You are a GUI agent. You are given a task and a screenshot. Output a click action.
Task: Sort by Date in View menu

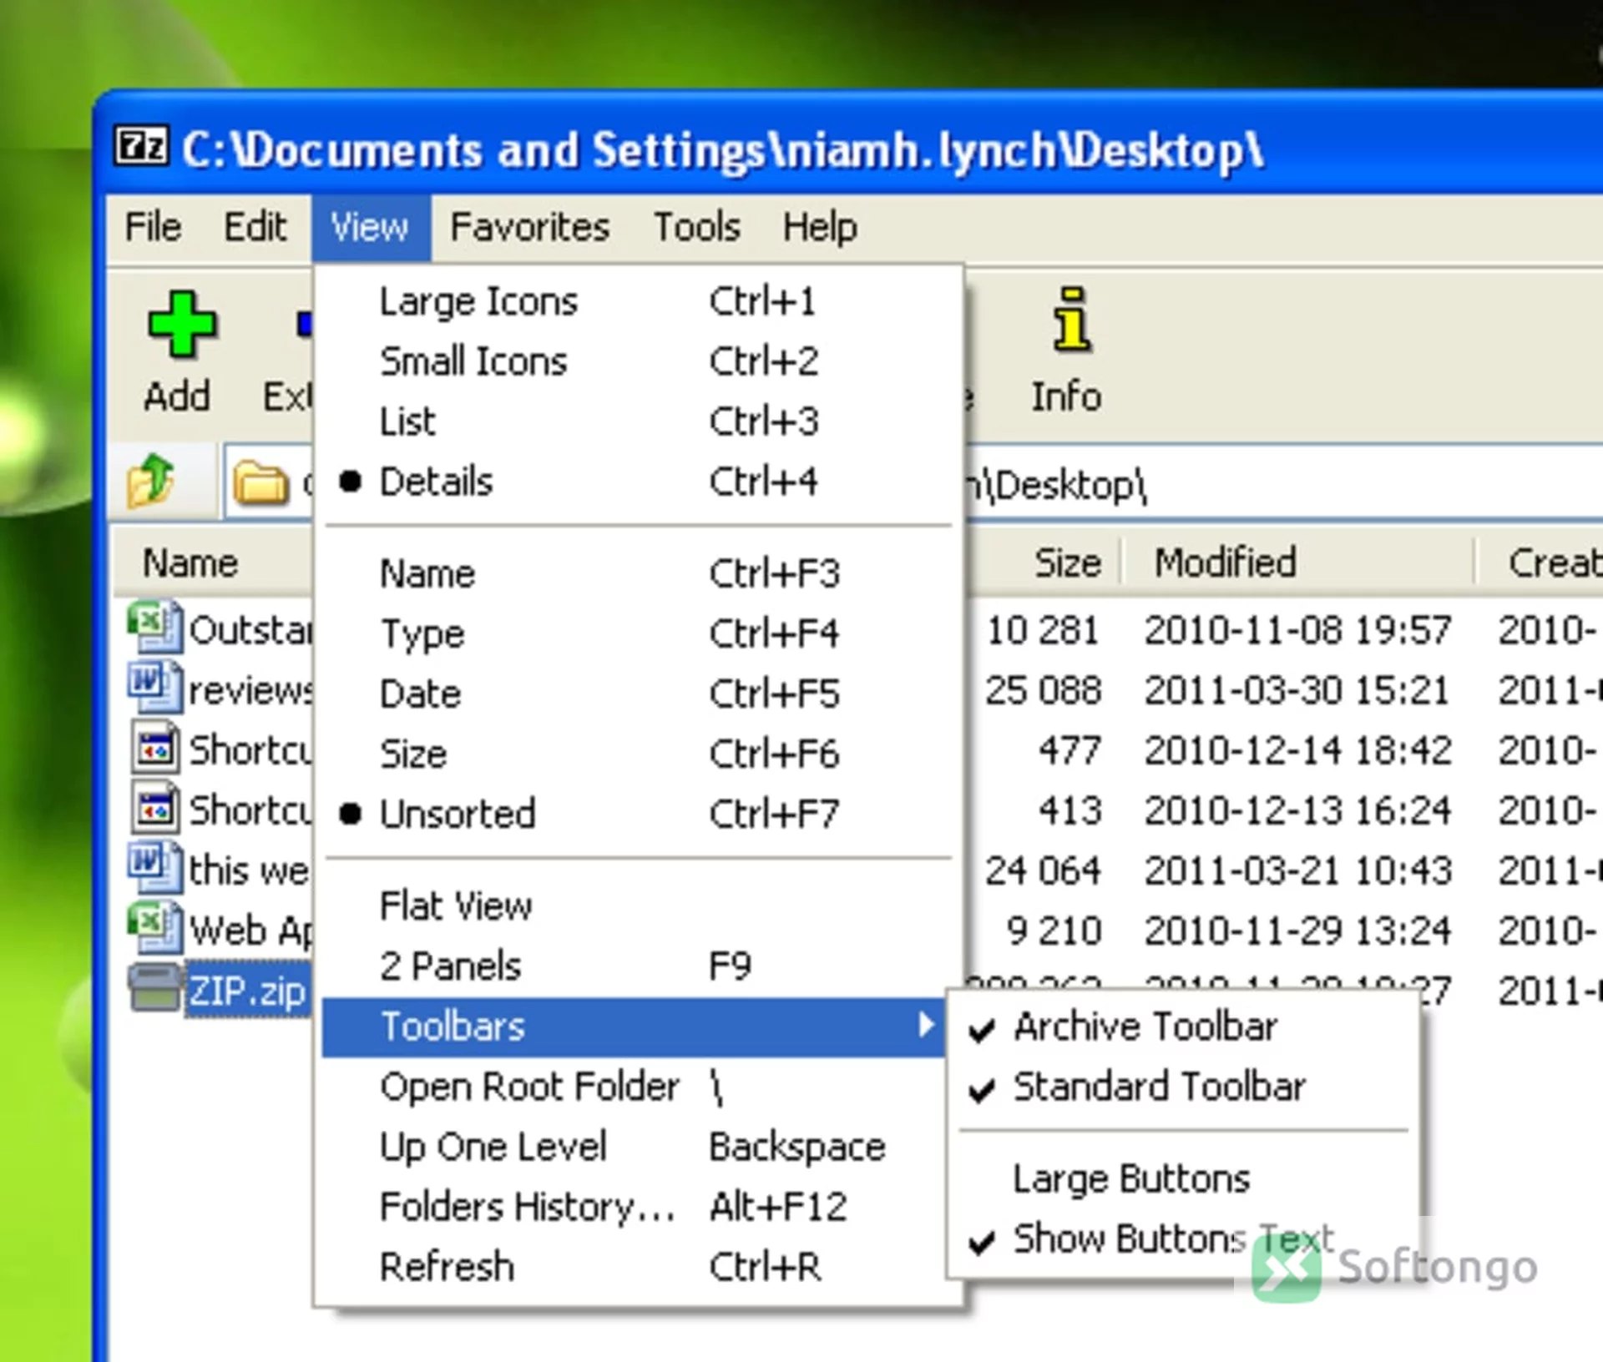point(639,694)
